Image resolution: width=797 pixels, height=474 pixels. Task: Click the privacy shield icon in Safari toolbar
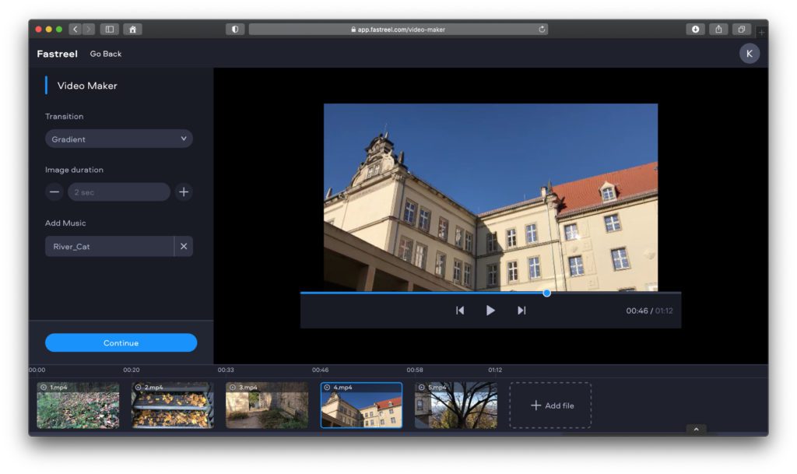pyautogui.click(x=234, y=29)
